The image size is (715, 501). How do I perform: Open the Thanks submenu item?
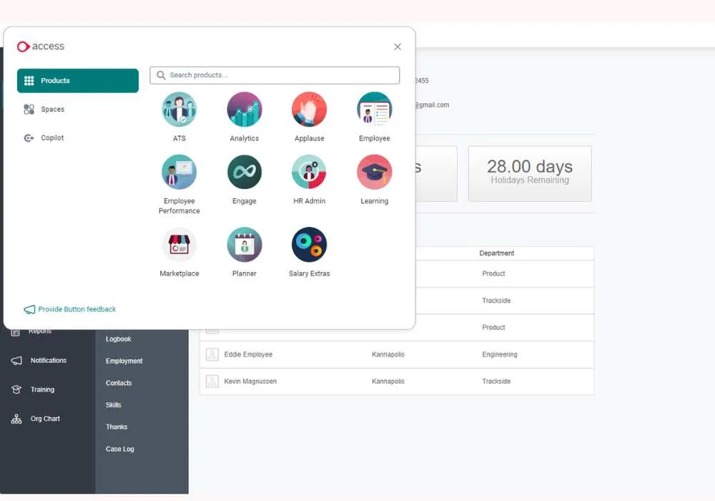pos(117,427)
